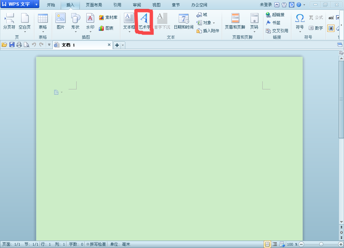Viewport: 344px width, 248px height.
Task: Zoom in with the plus button
Action: click(x=341, y=244)
